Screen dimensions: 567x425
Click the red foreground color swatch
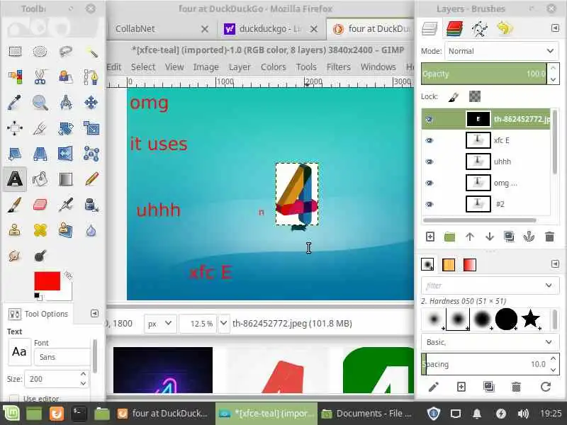47,280
